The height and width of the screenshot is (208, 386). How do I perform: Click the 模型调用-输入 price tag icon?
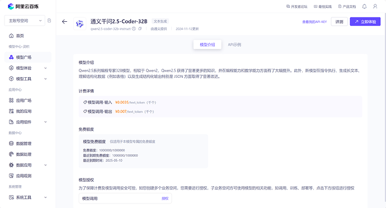point(85,102)
